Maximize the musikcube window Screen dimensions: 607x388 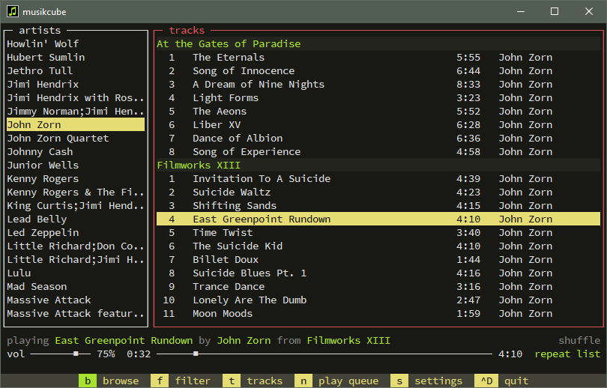(x=555, y=11)
